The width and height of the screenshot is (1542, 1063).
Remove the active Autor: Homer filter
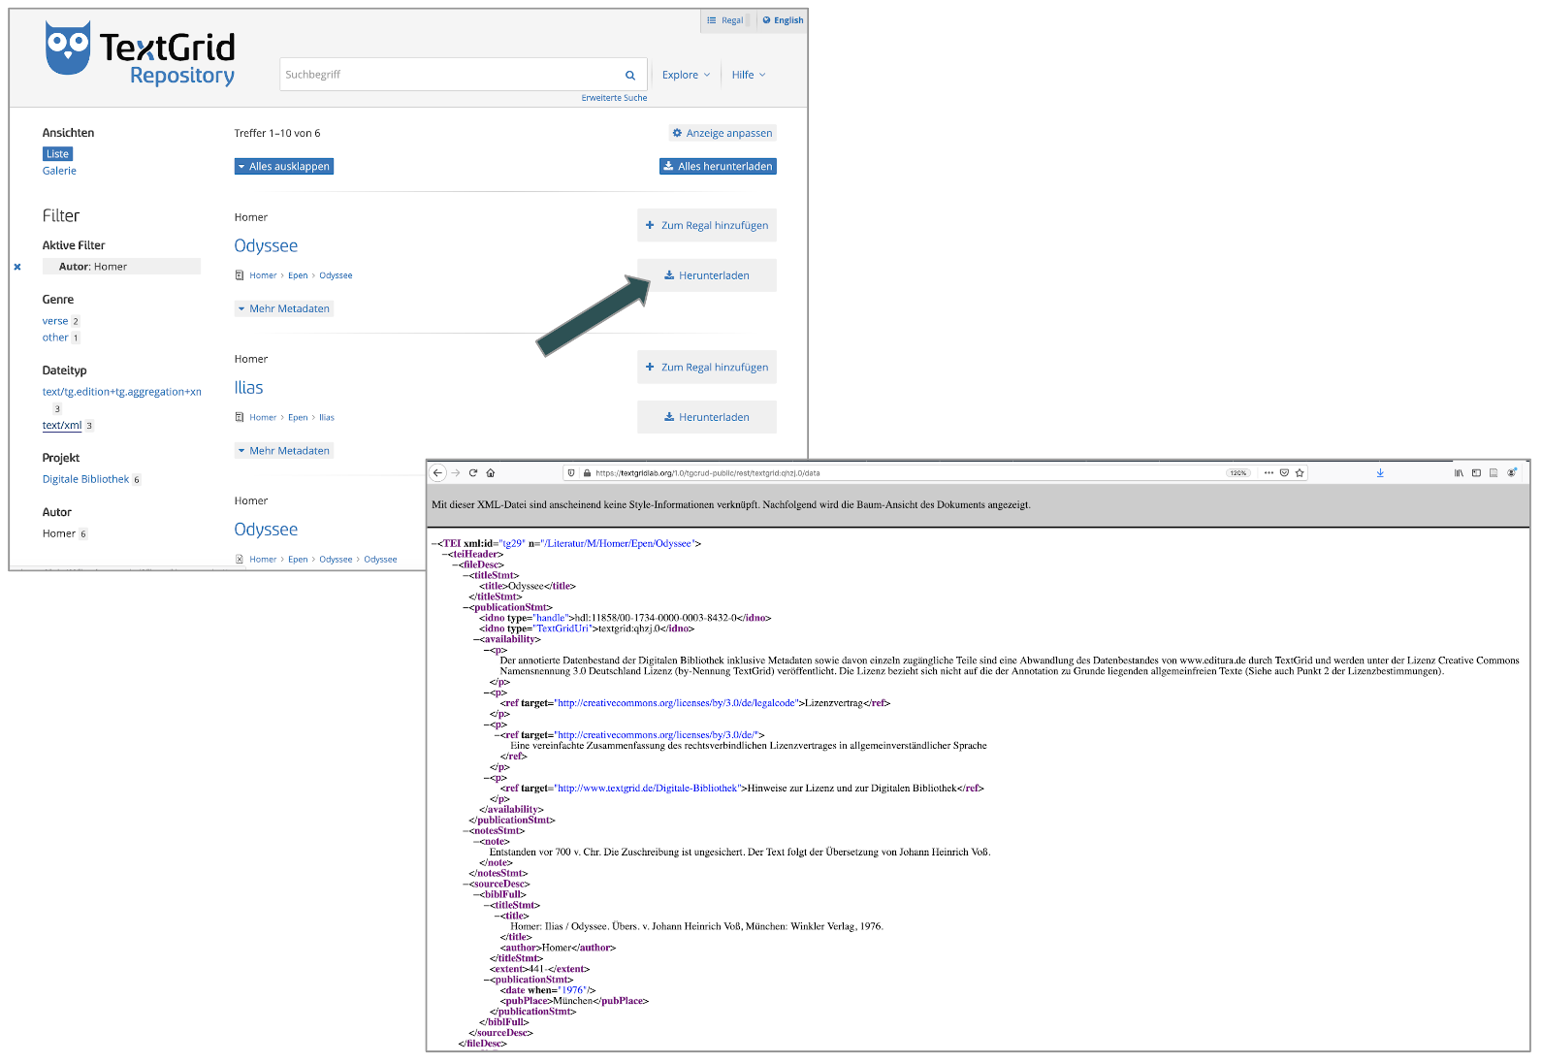click(x=17, y=267)
